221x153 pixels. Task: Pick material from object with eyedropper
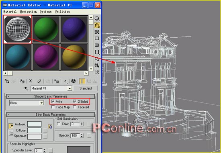[27, 88]
